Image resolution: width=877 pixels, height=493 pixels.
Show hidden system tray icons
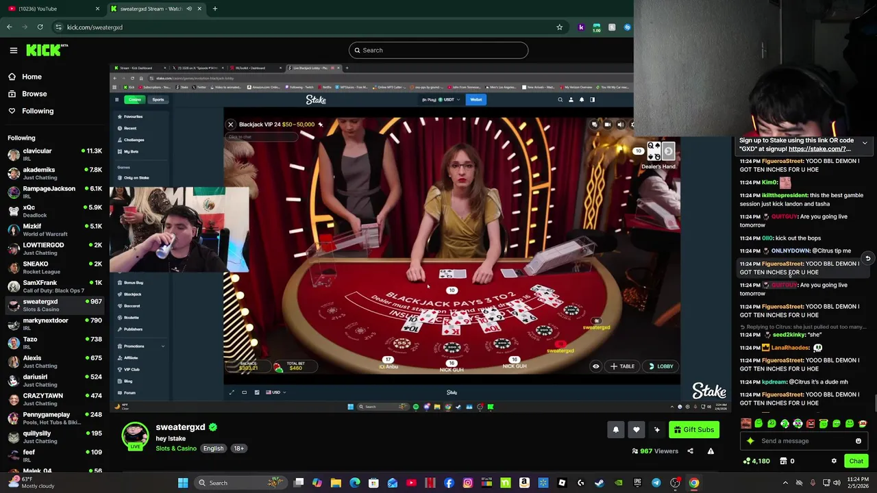click(x=785, y=483)
